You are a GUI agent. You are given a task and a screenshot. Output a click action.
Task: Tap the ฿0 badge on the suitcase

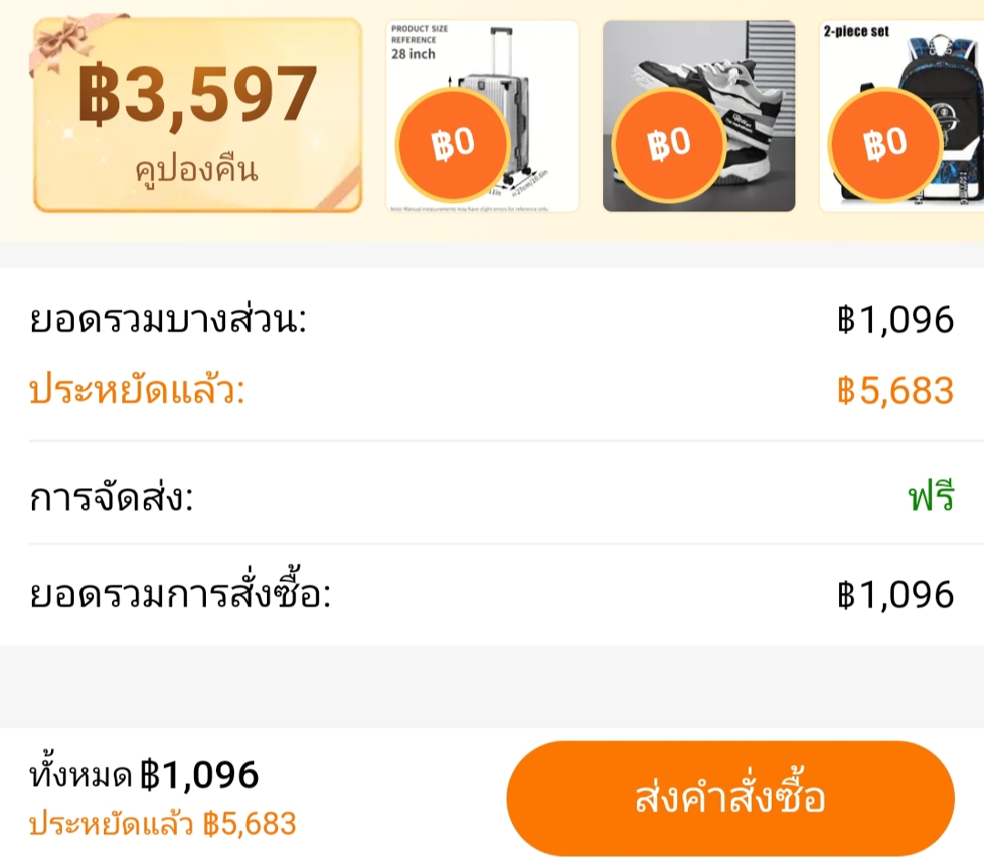pyautogui.click(x=453, y=145)
